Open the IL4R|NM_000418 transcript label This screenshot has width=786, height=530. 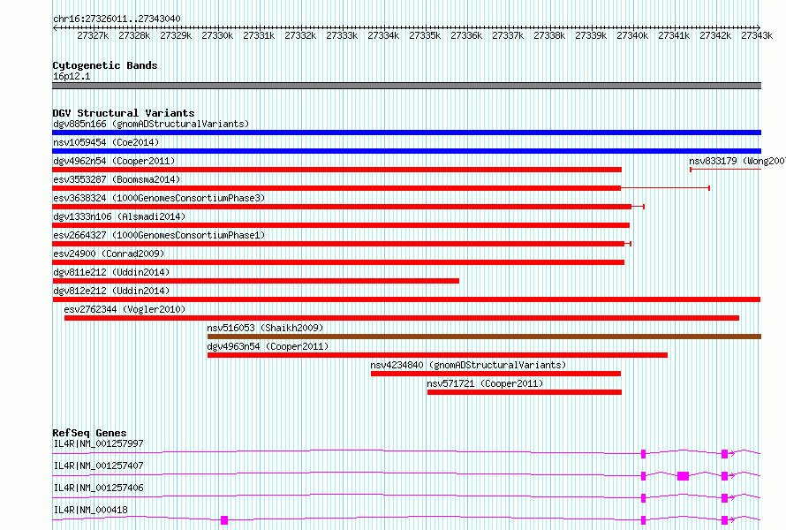tap(90, 510)
